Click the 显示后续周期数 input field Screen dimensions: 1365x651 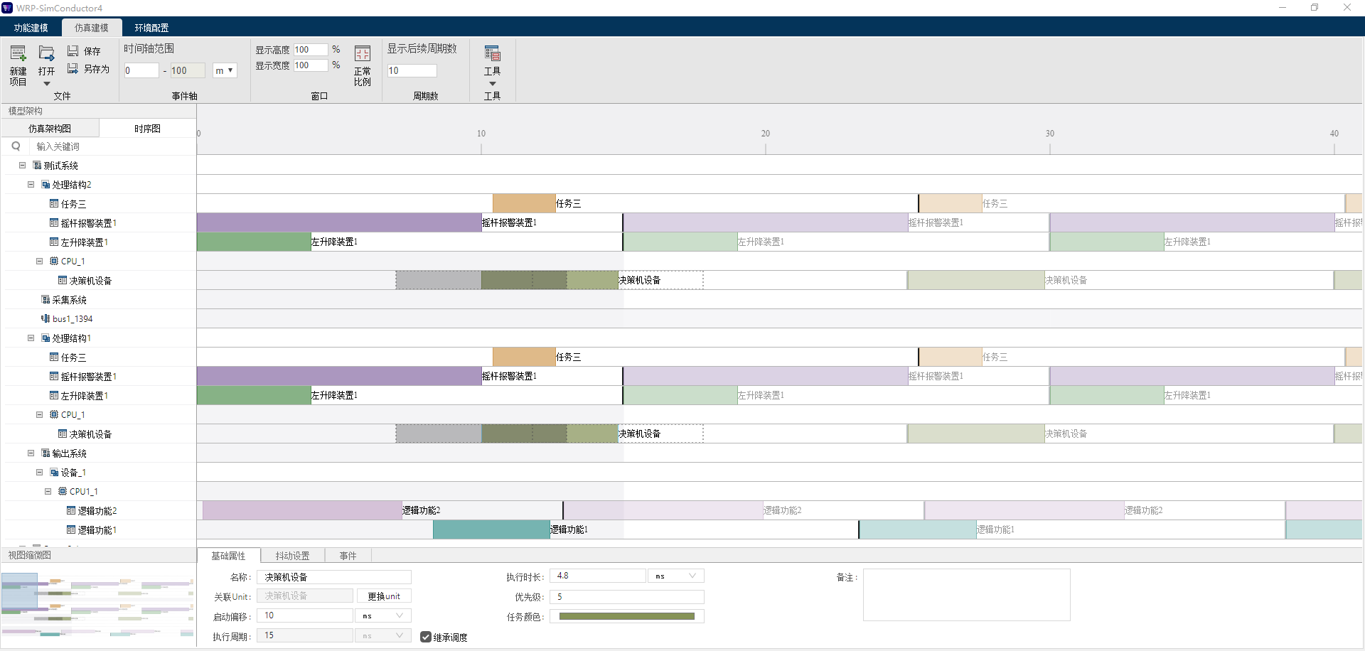[x=412, y=70]
